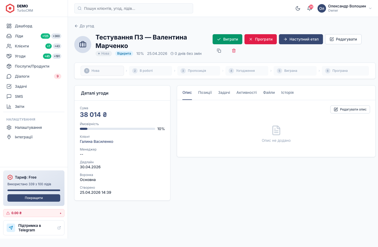This screenshot has height=247, width=378.
Task: Go to Задачі in the sidebar
Action: coord(34,86)
